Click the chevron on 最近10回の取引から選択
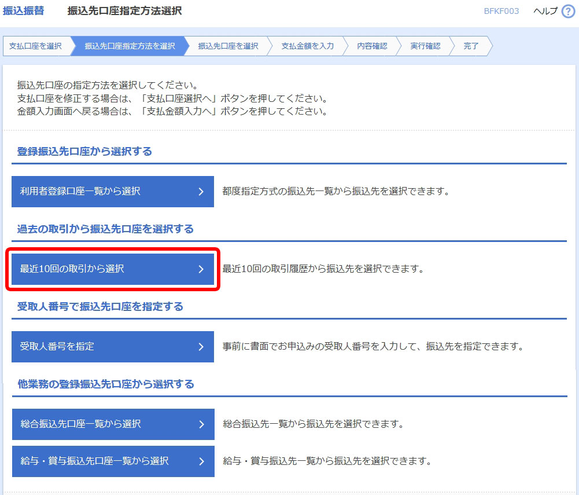The width and height of the screenshot is (579, 495). coord(201,269)
